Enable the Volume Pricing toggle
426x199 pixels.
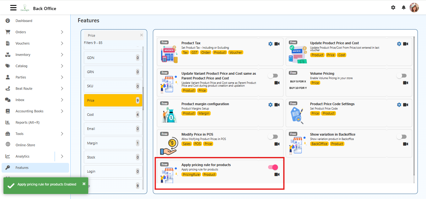click(x=402, y=75)
